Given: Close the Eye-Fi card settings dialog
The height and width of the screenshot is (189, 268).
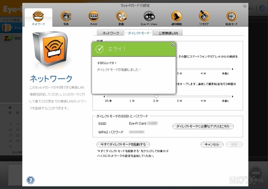Looking at the screenshot, I should (245, 6).
